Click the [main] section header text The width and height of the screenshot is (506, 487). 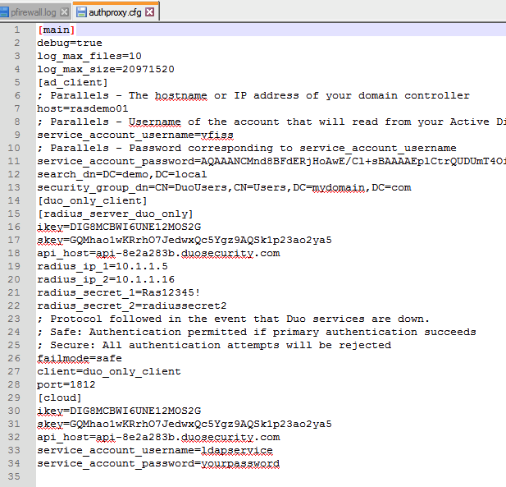click(x=57, y=30)
